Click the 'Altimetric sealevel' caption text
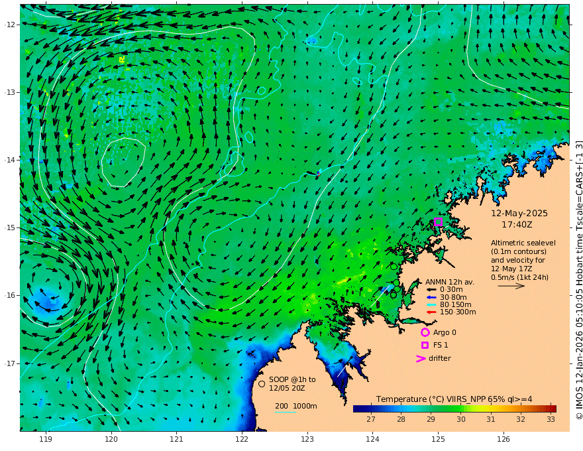This screenshot has height=451, width=583. tap(523, 243)
